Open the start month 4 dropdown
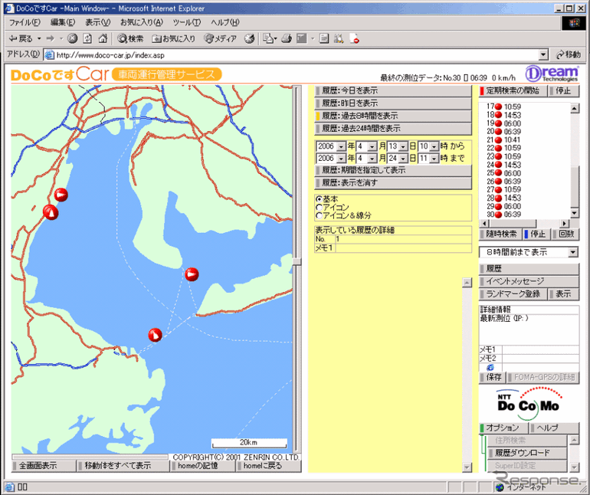This screenshot has height=495, width=590. 372,146
